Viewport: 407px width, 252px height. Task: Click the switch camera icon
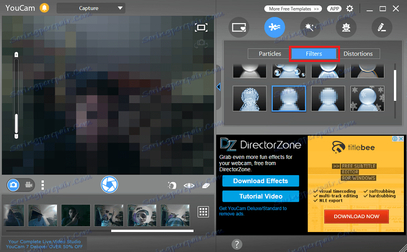click(x=201, y=44)
